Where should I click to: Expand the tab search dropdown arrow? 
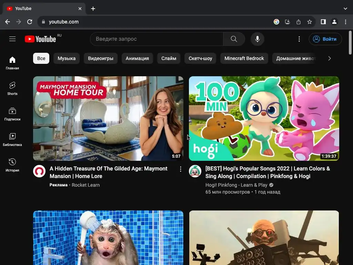click(x=345, y=9)
